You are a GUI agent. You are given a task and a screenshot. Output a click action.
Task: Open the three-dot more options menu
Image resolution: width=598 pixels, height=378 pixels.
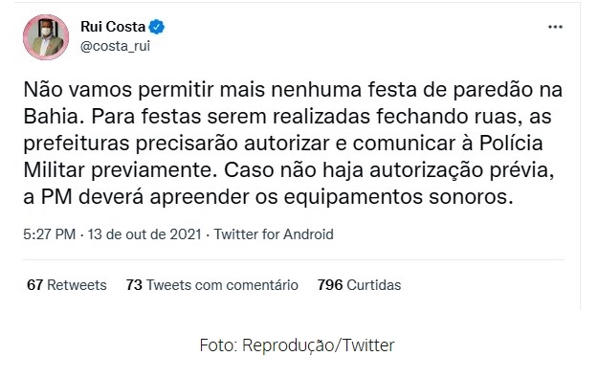[555, 27]
